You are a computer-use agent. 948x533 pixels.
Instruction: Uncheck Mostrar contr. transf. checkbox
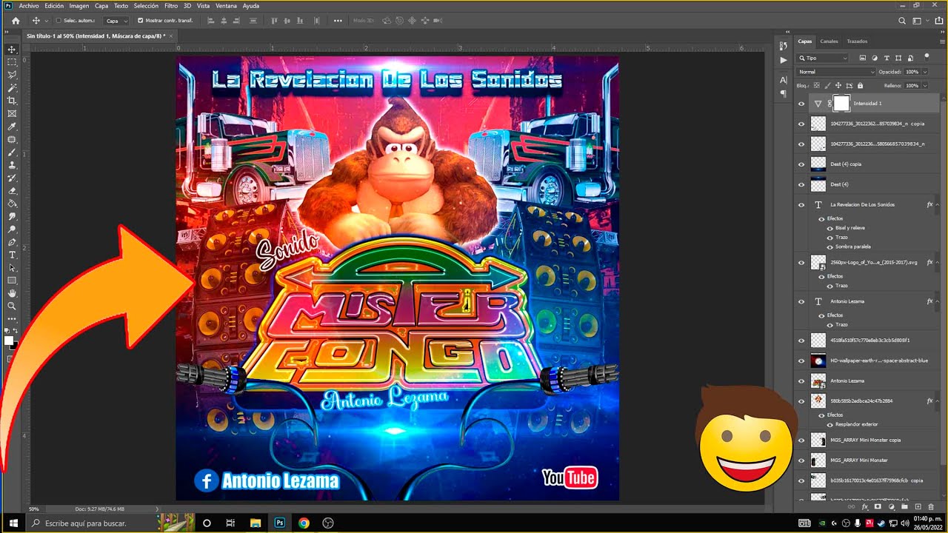(141, 21)
